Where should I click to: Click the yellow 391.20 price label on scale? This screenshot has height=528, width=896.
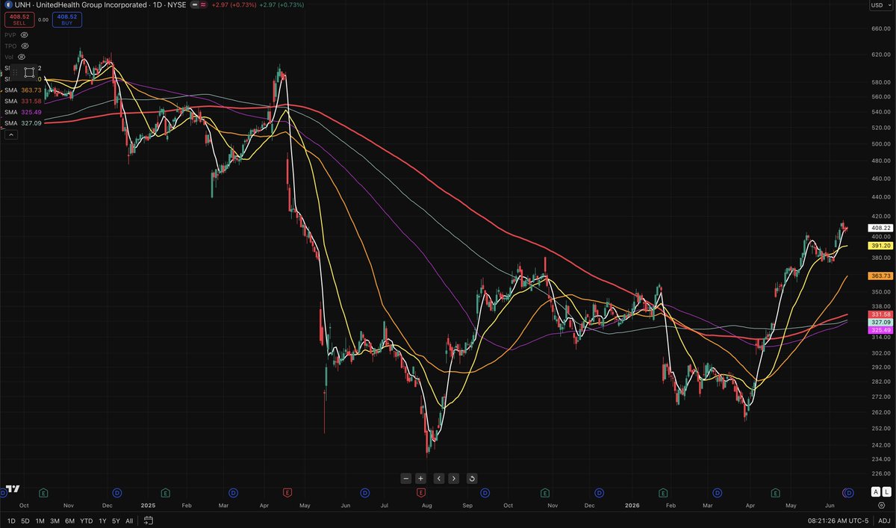pyautogui.click(x=880, y=246)
